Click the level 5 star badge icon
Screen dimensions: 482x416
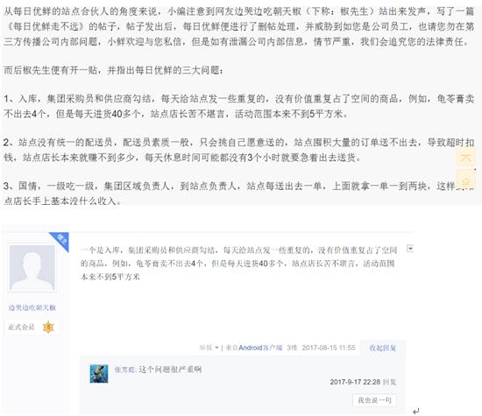point(48,327)
